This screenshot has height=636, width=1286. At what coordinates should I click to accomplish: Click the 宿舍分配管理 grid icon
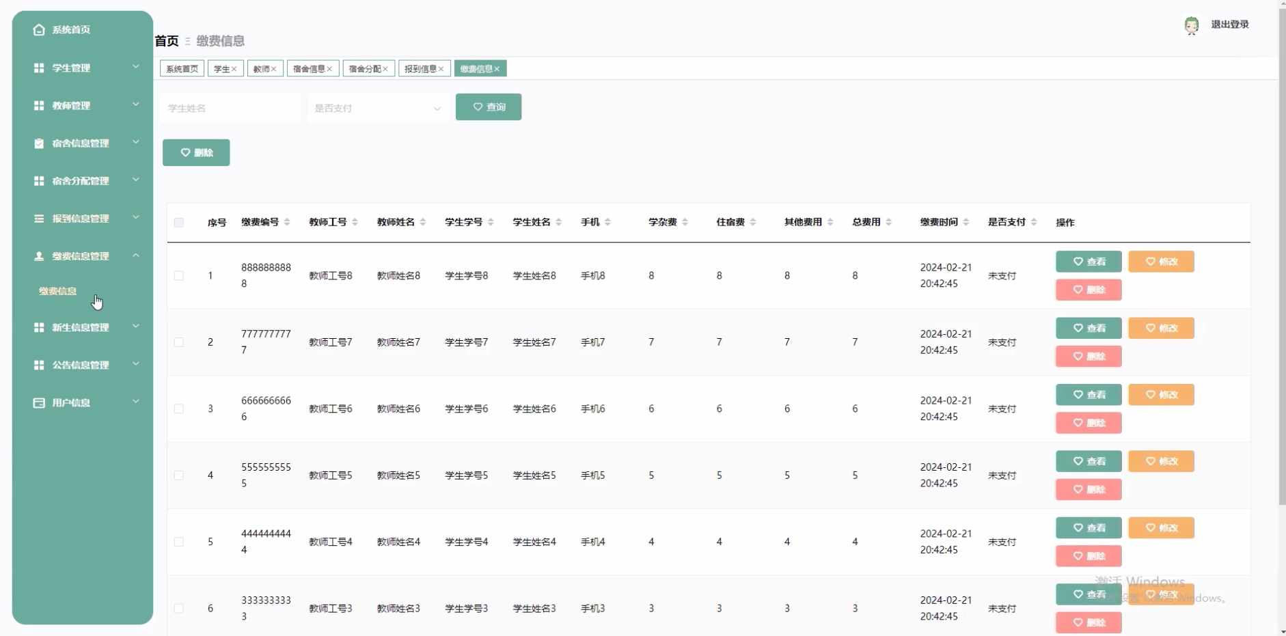point(39,180)
